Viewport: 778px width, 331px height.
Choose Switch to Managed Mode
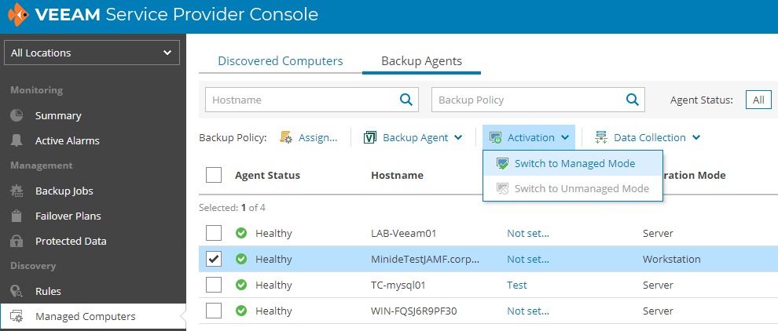click(573, 163)
